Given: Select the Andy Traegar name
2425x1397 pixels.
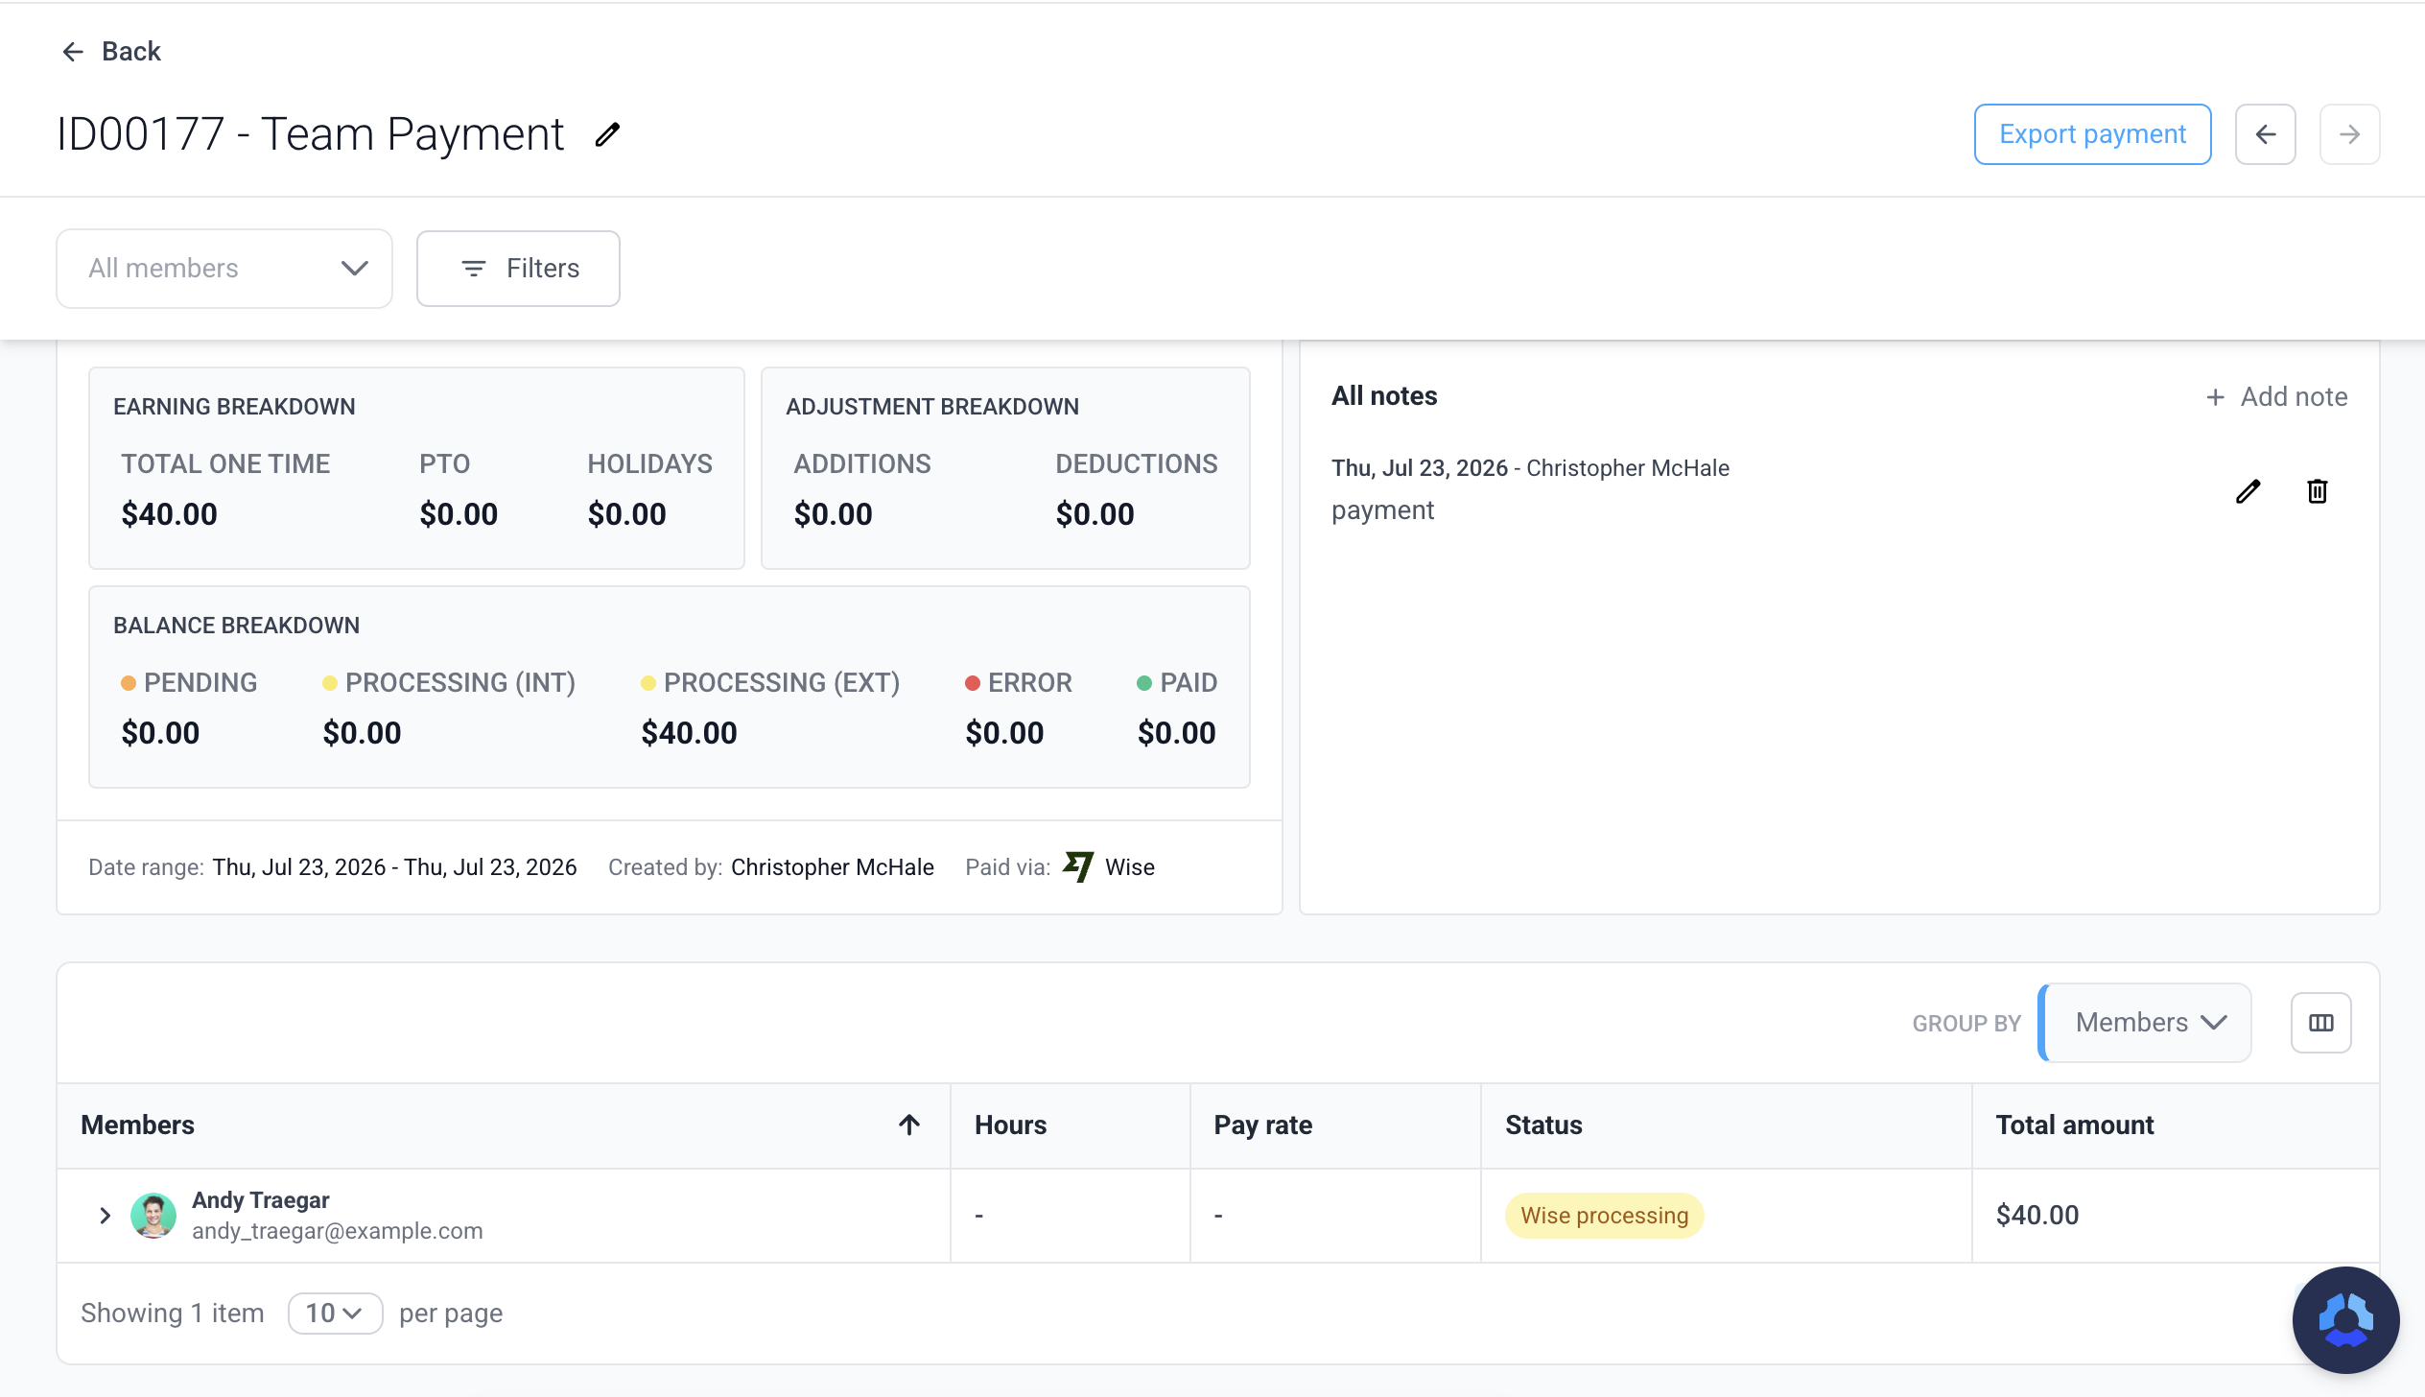Looking at the screenshot, I should pos(260,1200).
